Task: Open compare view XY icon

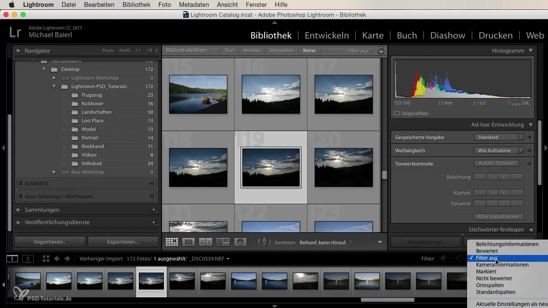Action: click(x=205, y=242)
